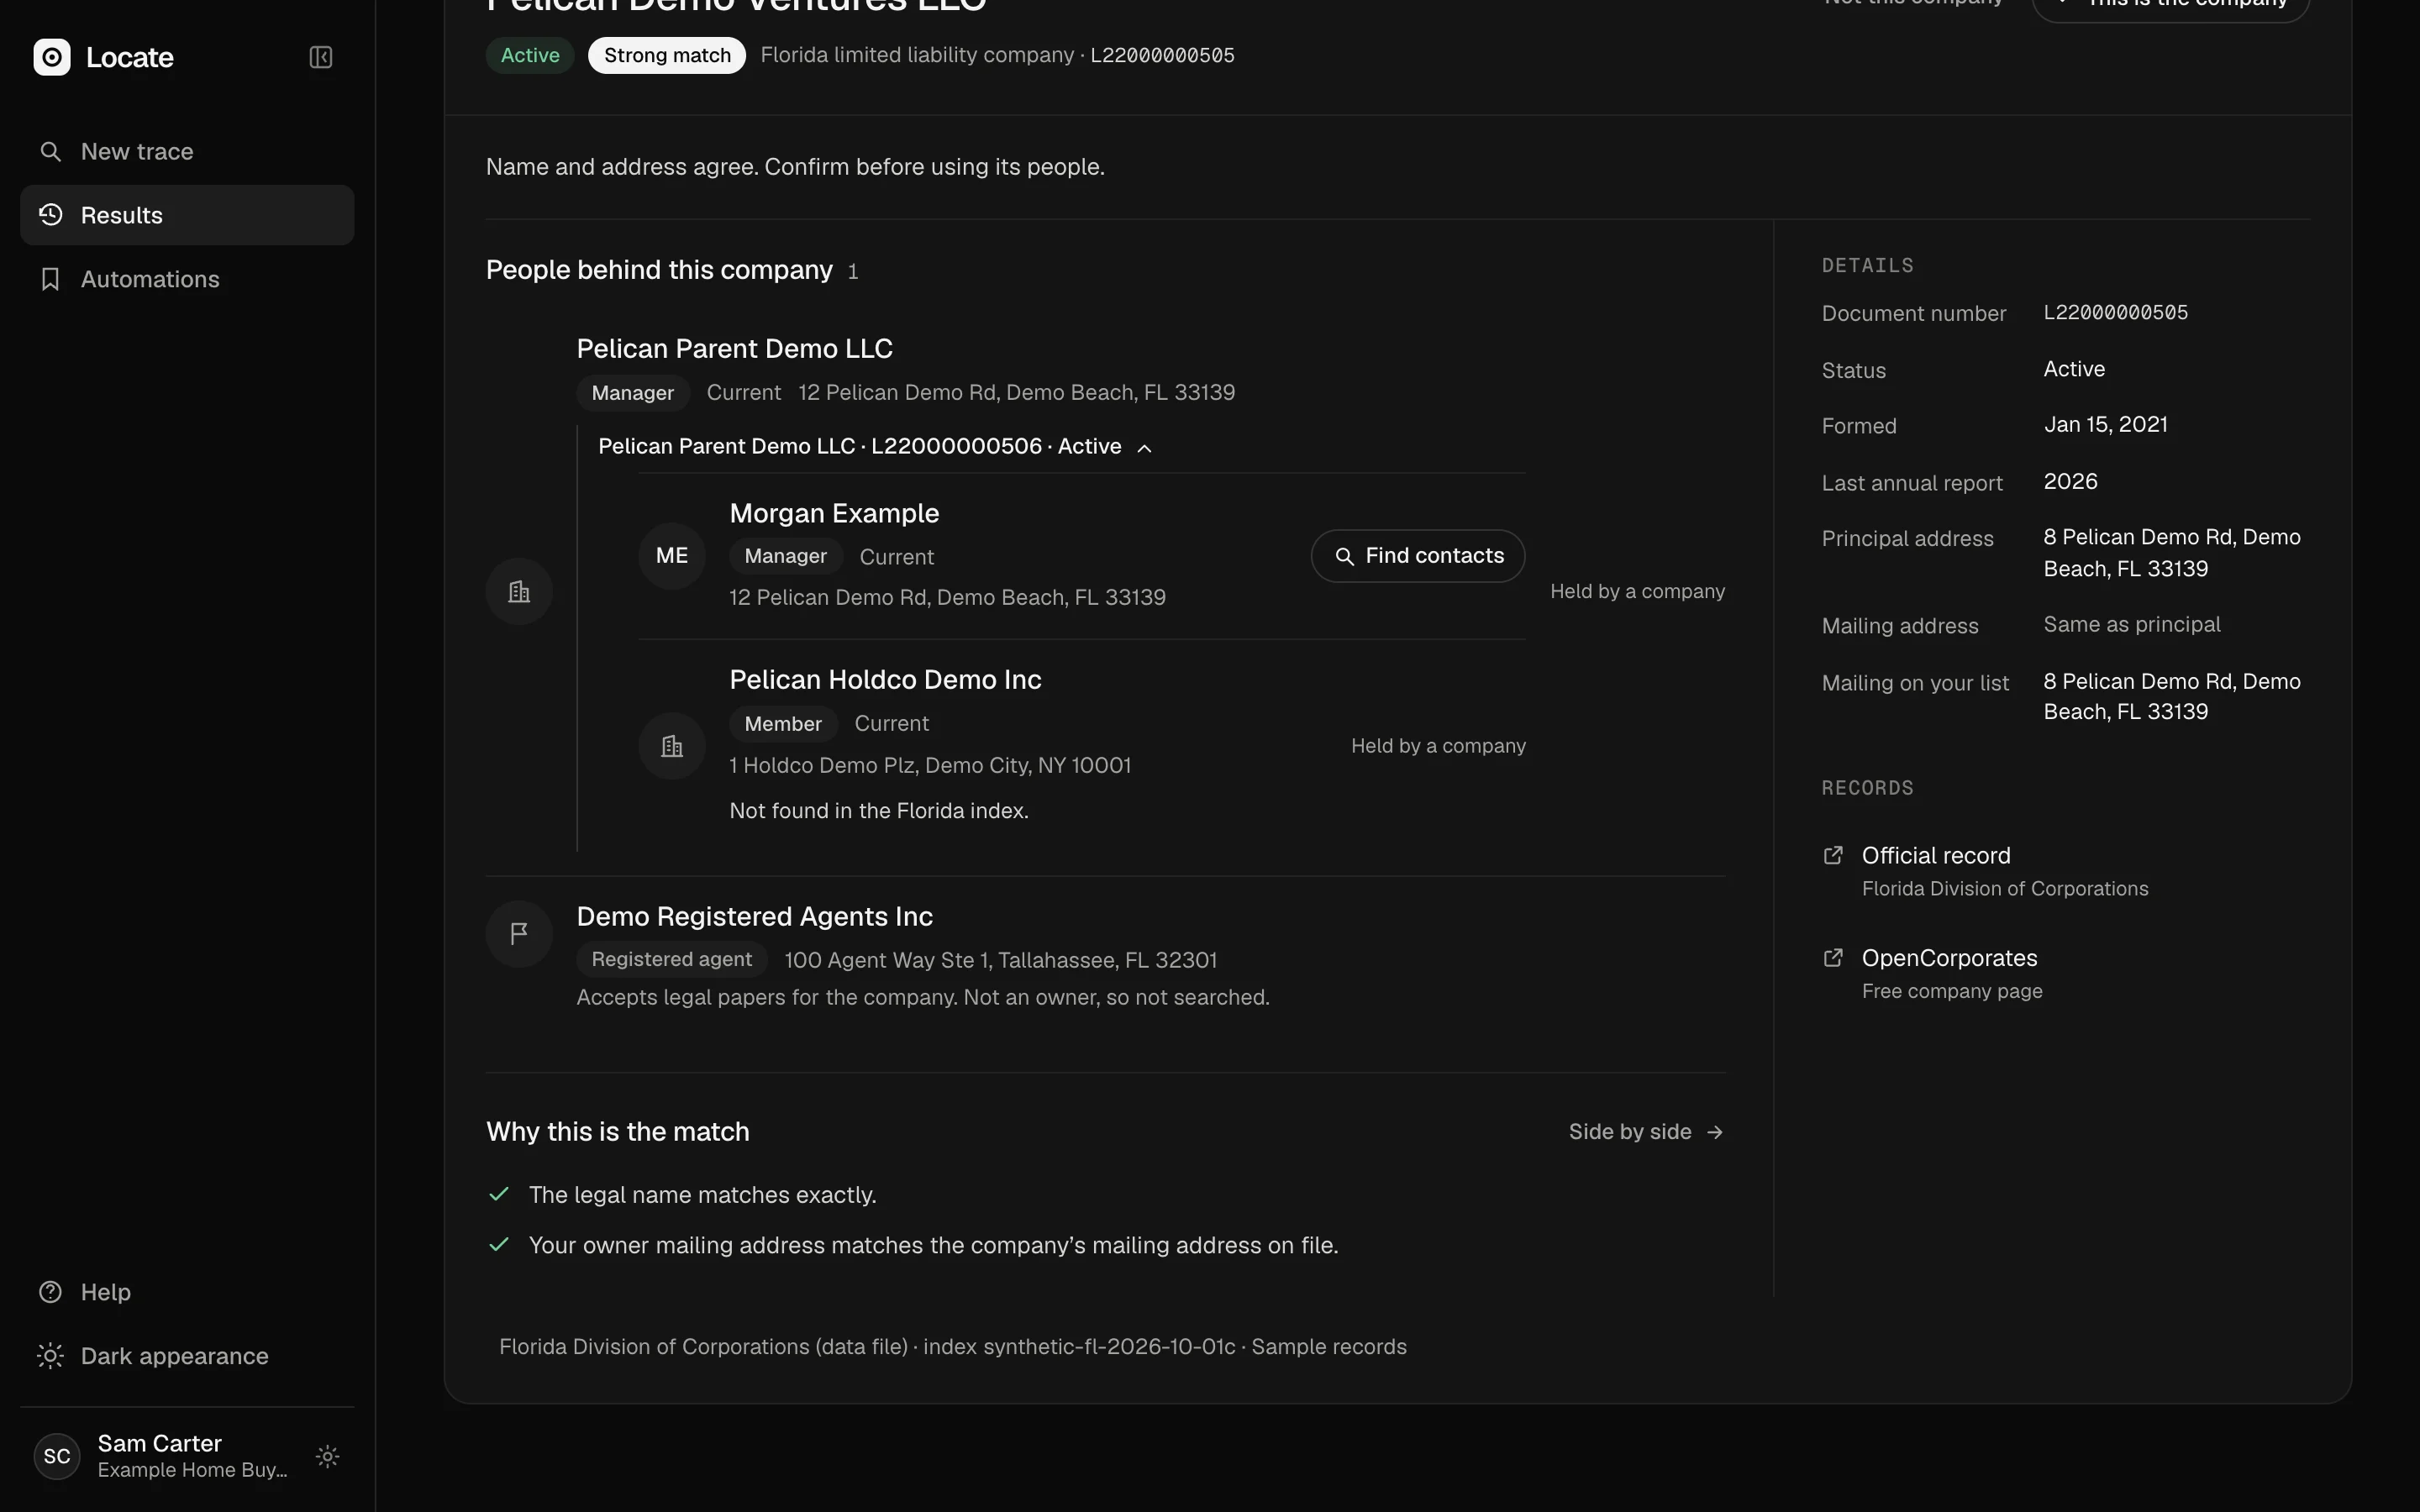Click the Help question mark icon
Image resolution: width=2420 pixels, height=1512 pixels.
coord(50,1292)
